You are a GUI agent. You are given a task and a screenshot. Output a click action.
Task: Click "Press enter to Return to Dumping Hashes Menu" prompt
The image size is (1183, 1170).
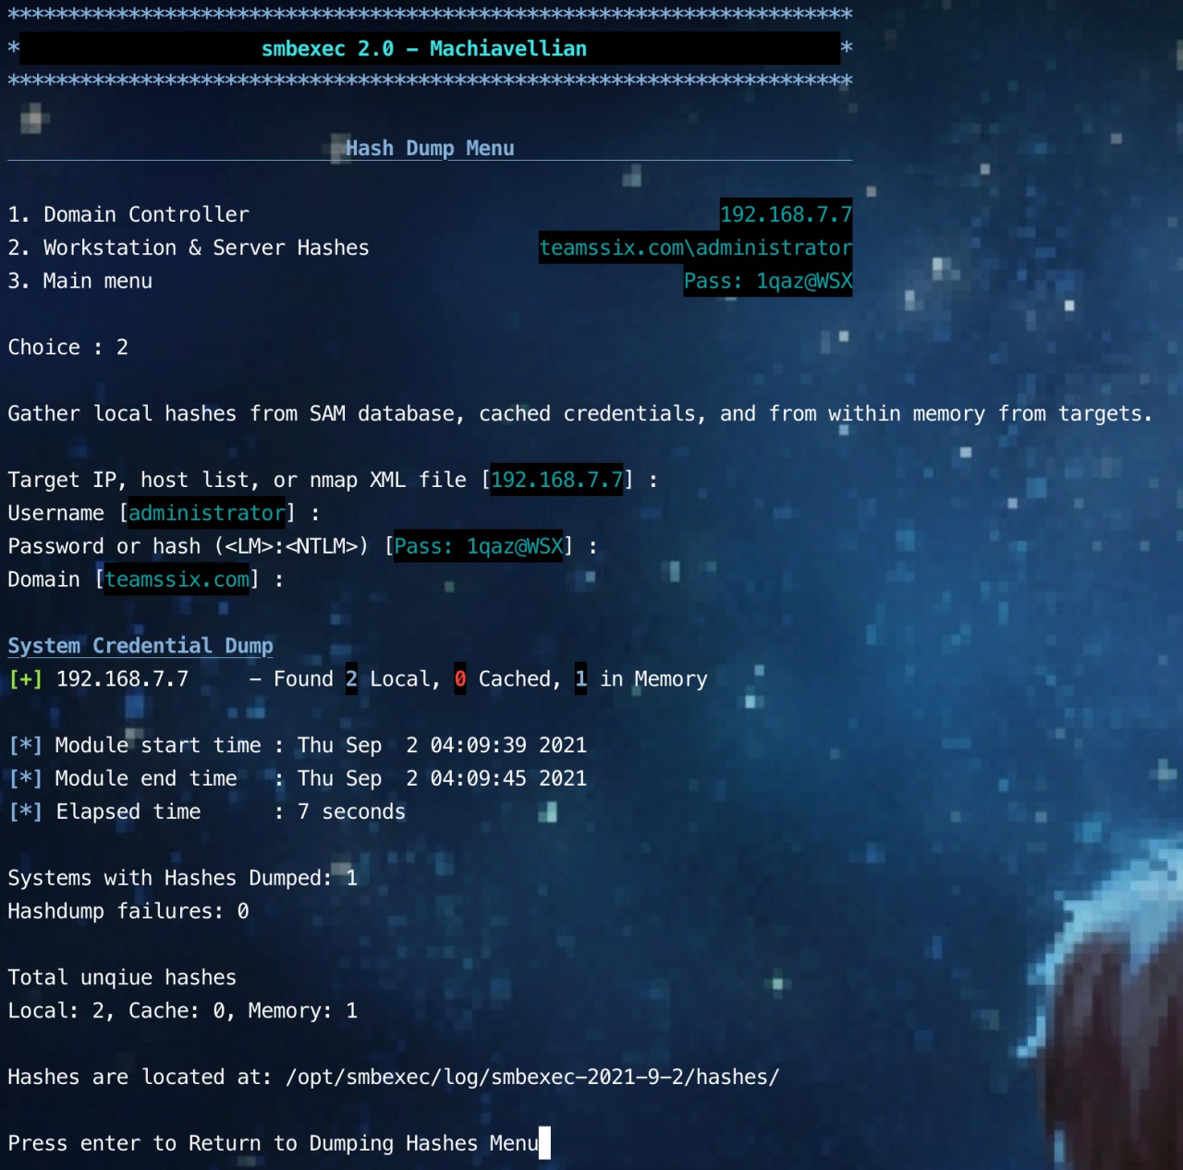coord(274,1144)
